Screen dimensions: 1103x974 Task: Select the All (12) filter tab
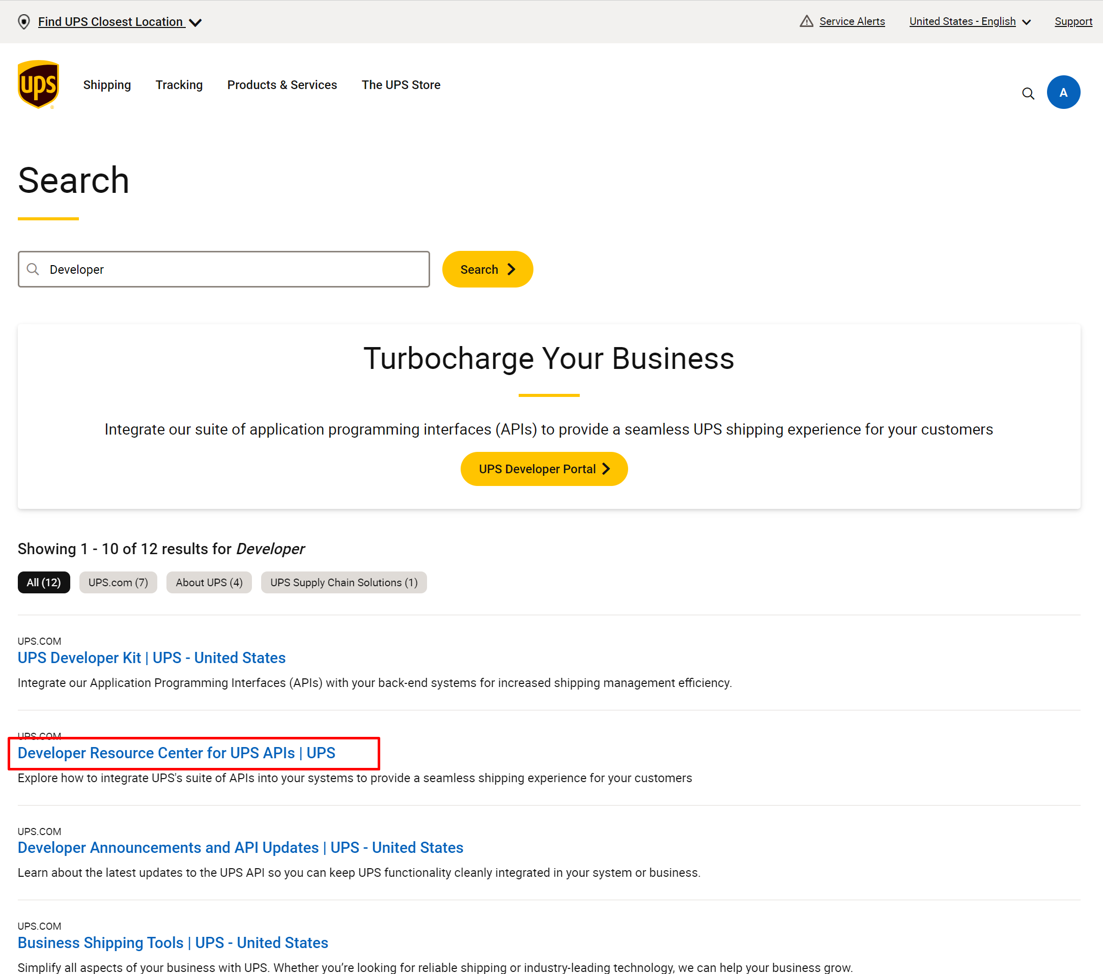pyautogui.click(x=44, y=582)
